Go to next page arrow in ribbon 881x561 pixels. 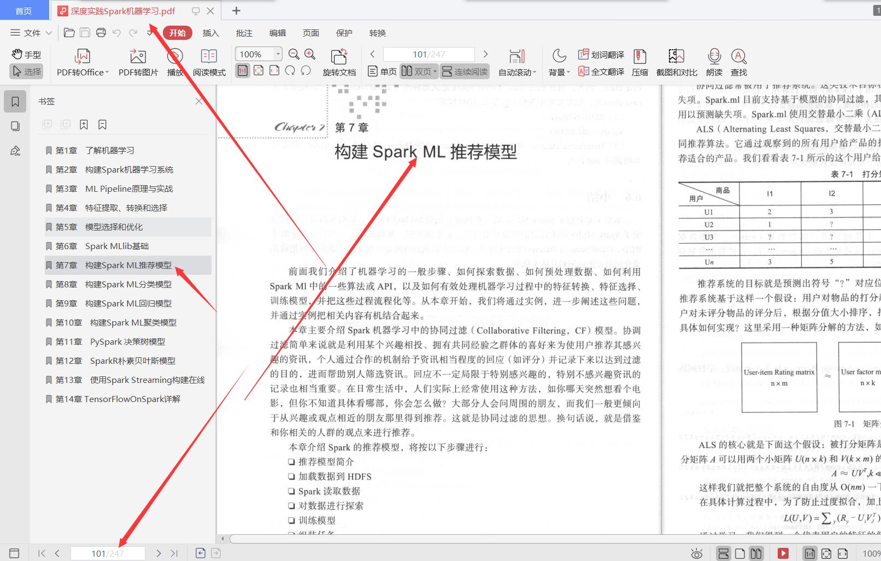(x=485, y=54)
